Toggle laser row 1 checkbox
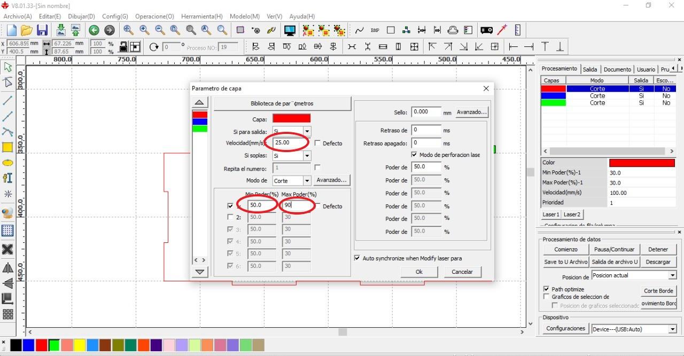This screenshot has height=356, width=684. [x=230, y=206]
